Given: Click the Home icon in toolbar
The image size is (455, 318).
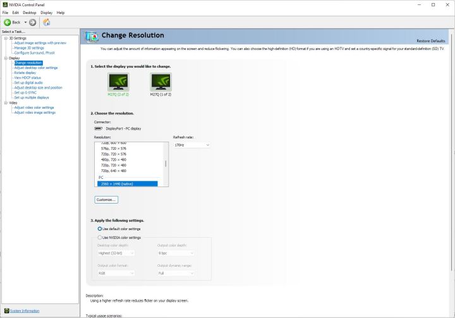Looking at the screenshot, I should click(46, 22).
